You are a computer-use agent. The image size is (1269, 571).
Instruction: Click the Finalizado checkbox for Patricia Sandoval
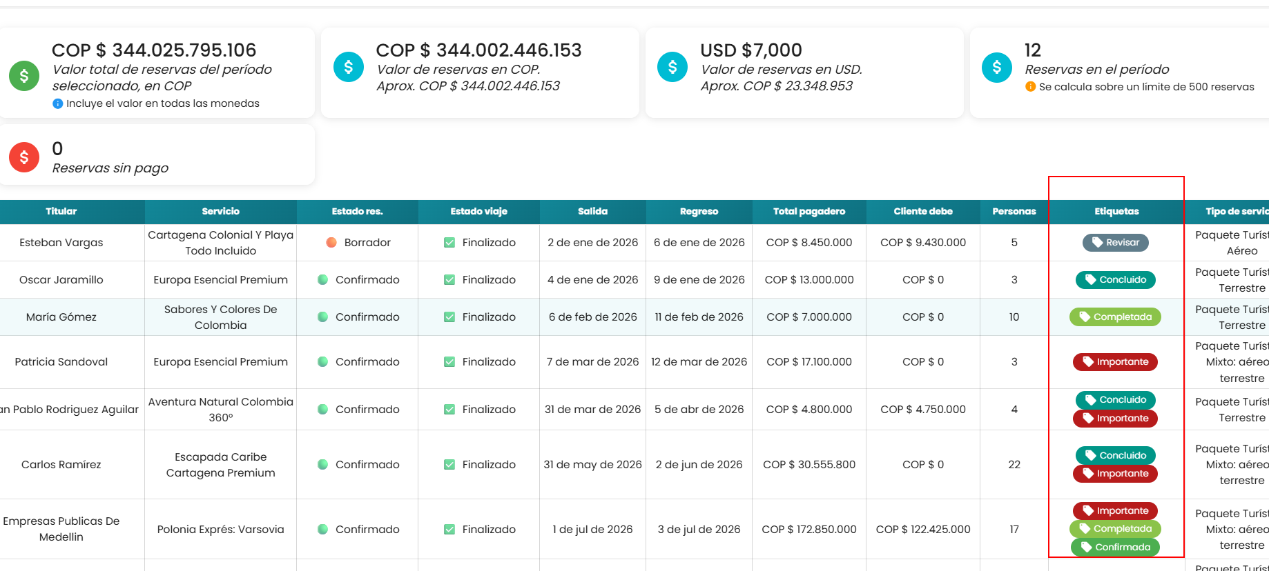tap(449, 362)
